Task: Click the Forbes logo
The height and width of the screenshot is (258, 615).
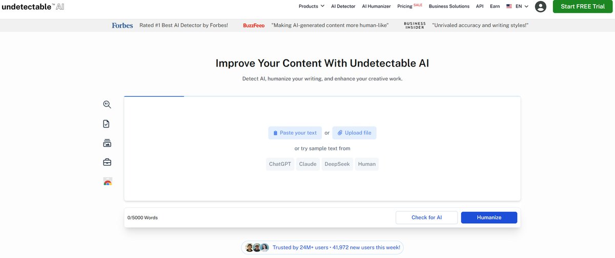Action: [122, 25]
